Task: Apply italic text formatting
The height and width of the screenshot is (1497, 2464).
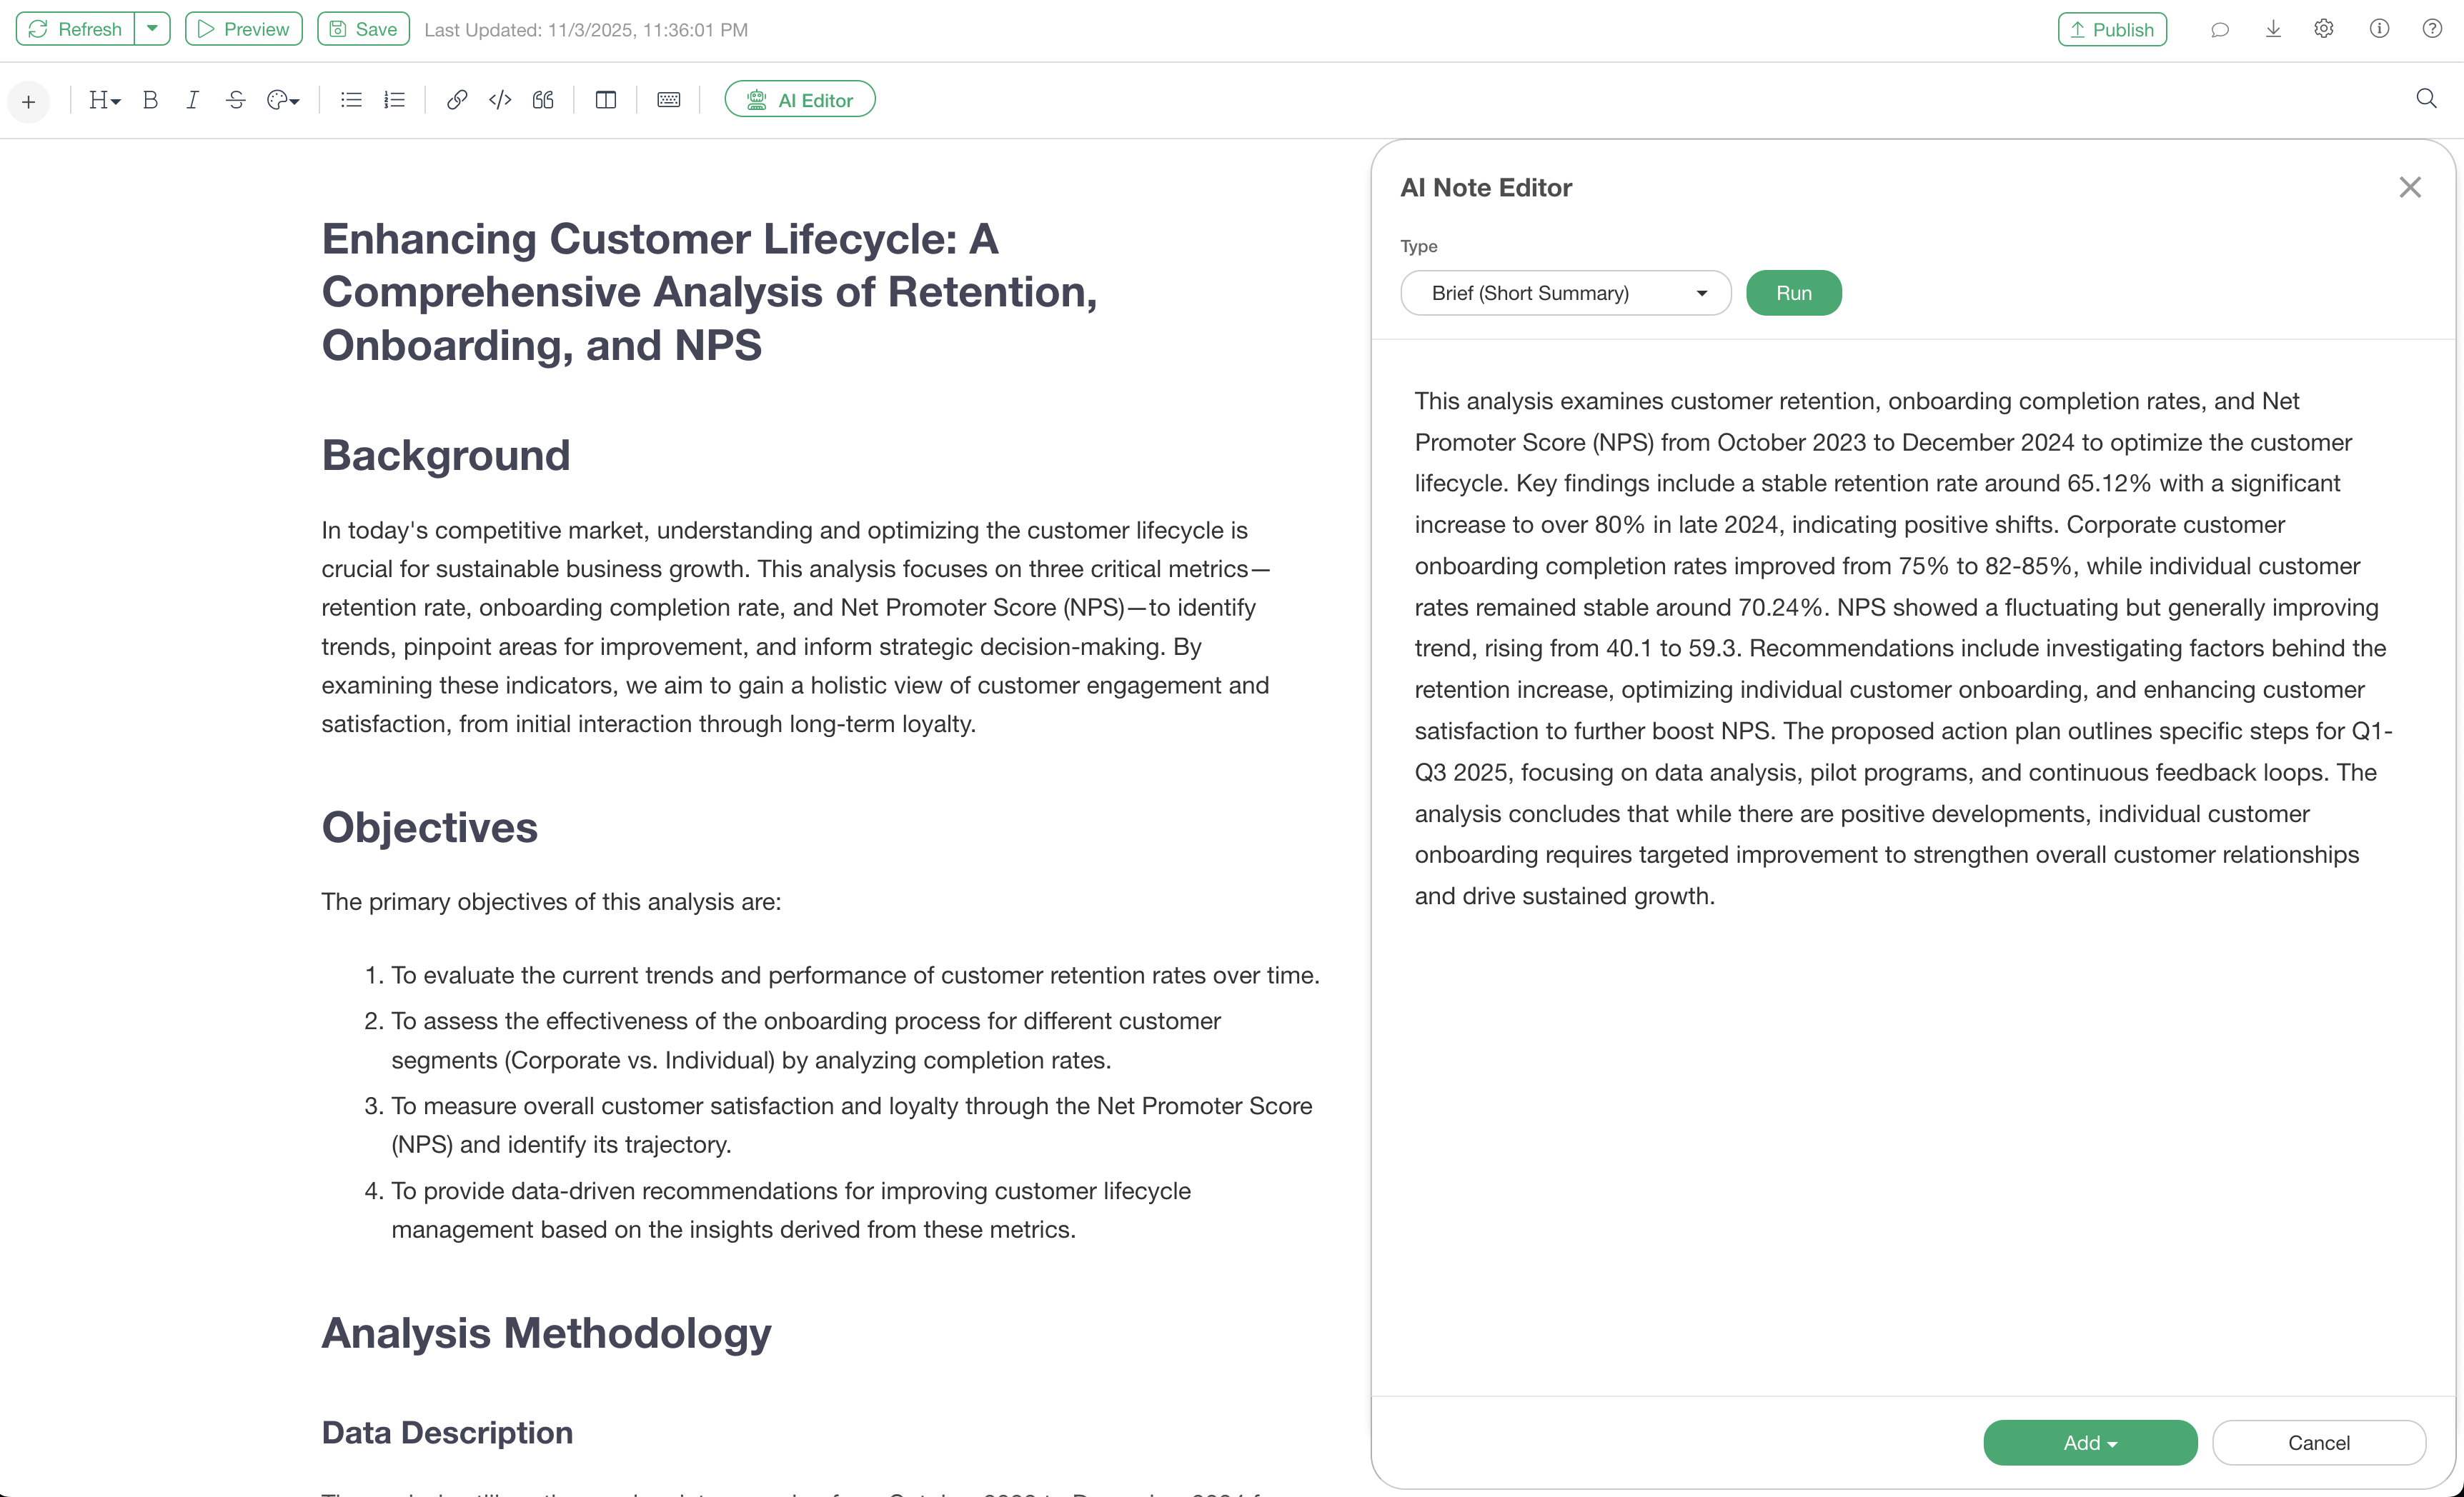Action: [192, 100]
